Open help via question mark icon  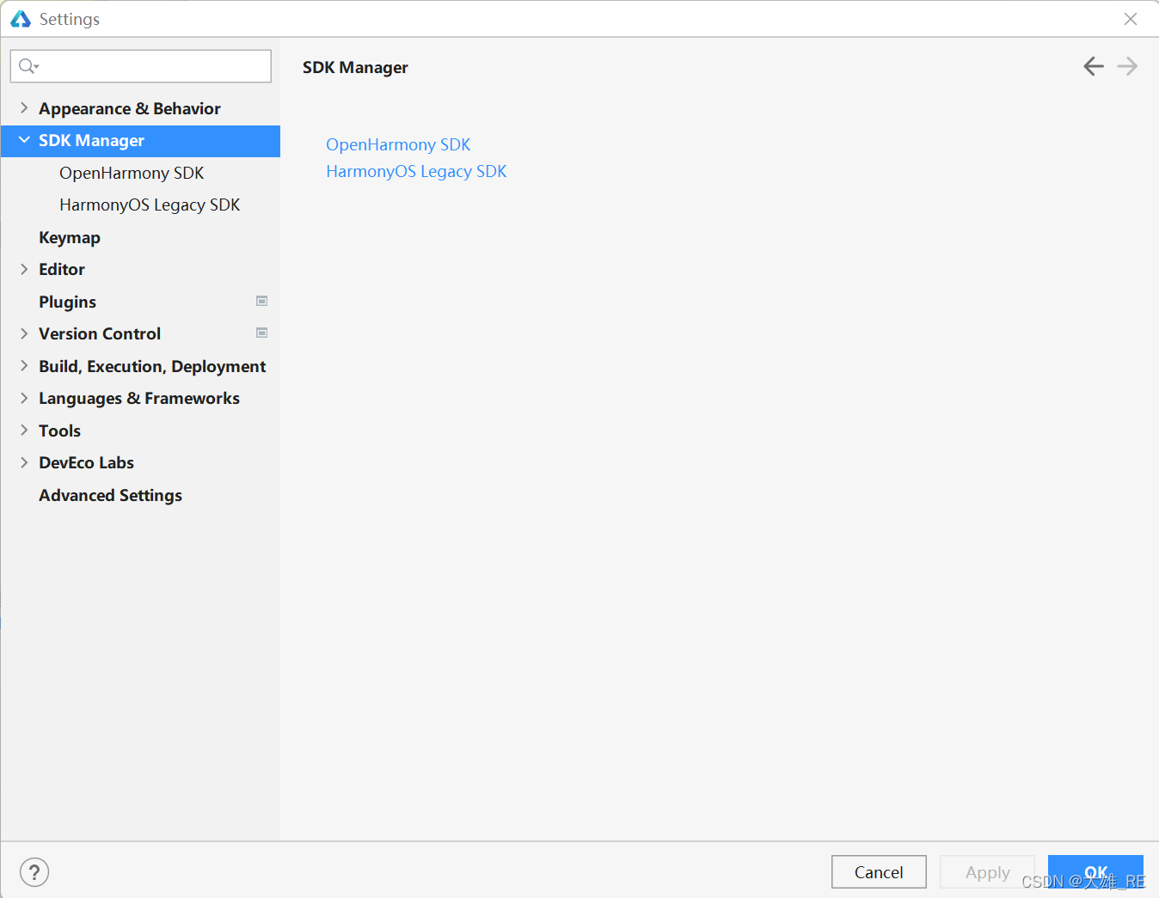pos(34,872)
